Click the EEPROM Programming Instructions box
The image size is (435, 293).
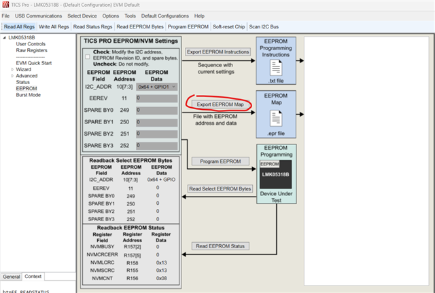point(276,60)
